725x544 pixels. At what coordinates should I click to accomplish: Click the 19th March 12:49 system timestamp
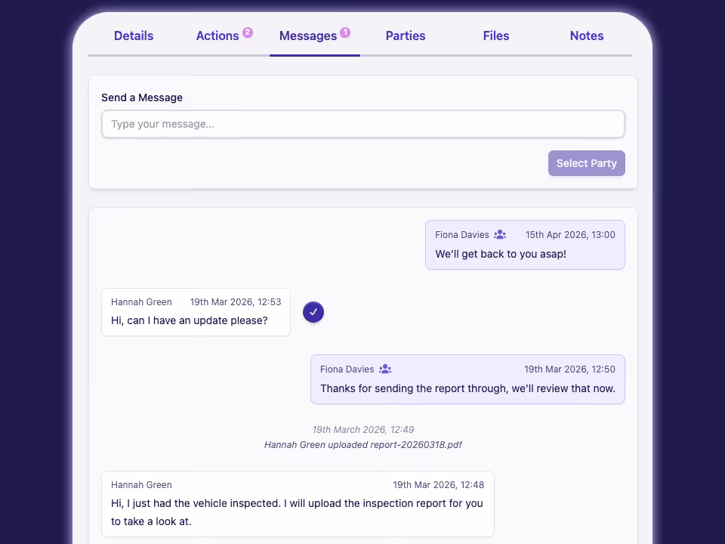click(363, 429)
